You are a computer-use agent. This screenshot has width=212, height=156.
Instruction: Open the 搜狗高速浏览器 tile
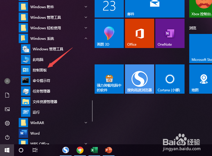[x=140, y=79]
